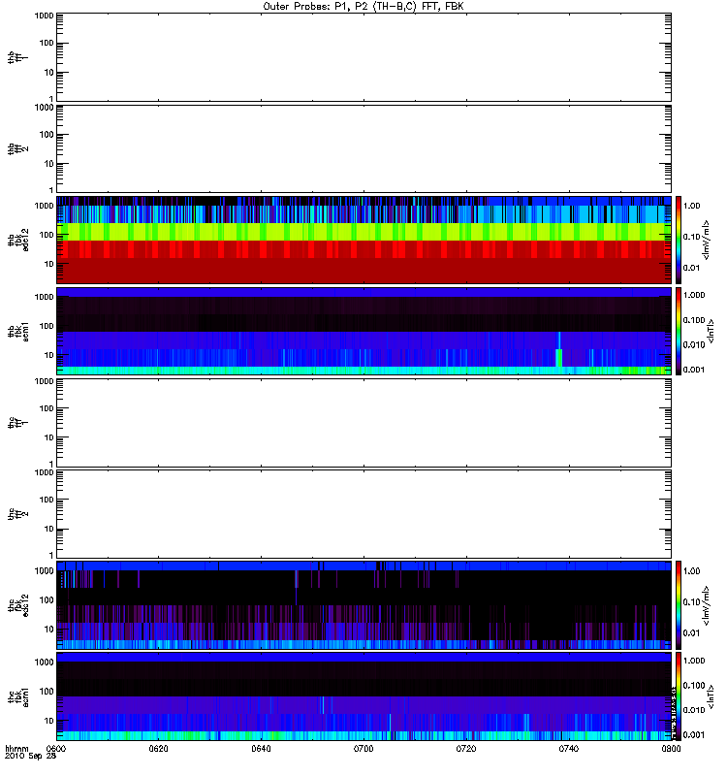
Task: Click the empty thc fff 1 plot panel
Action: [x=363, y=423]
